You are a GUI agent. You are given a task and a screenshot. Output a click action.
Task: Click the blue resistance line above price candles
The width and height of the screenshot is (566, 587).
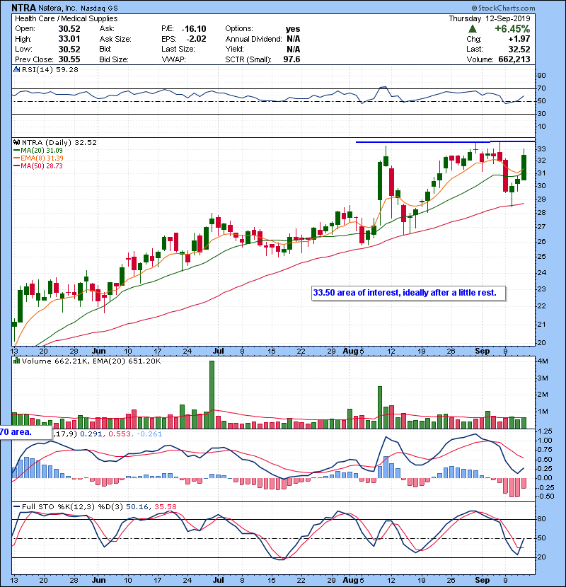coord(445,142)
